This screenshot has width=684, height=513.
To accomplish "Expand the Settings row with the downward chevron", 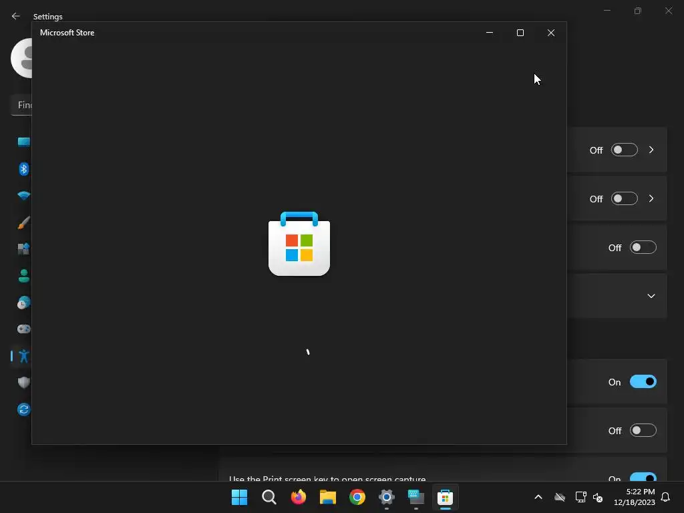I will click(x=651, y=296).
